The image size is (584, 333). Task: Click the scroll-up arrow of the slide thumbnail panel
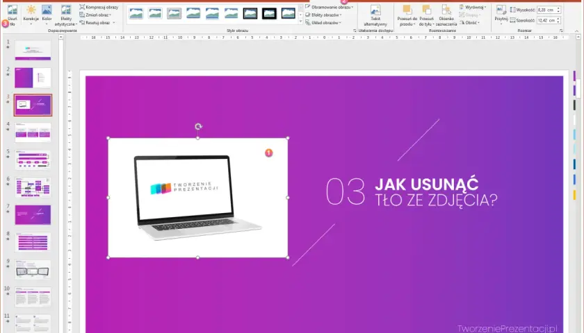tap(61, 37)
